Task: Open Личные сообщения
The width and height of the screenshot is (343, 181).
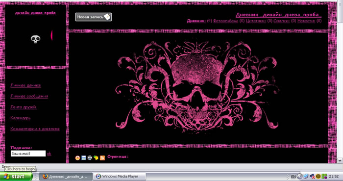Action: 29,96
